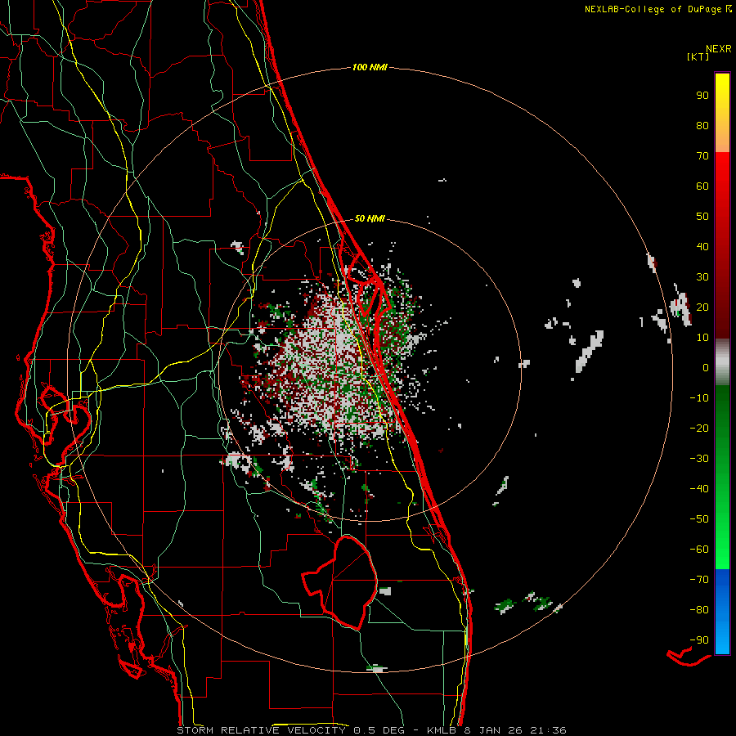Click the -70 value on the velocity scale

tap(699, 580)
